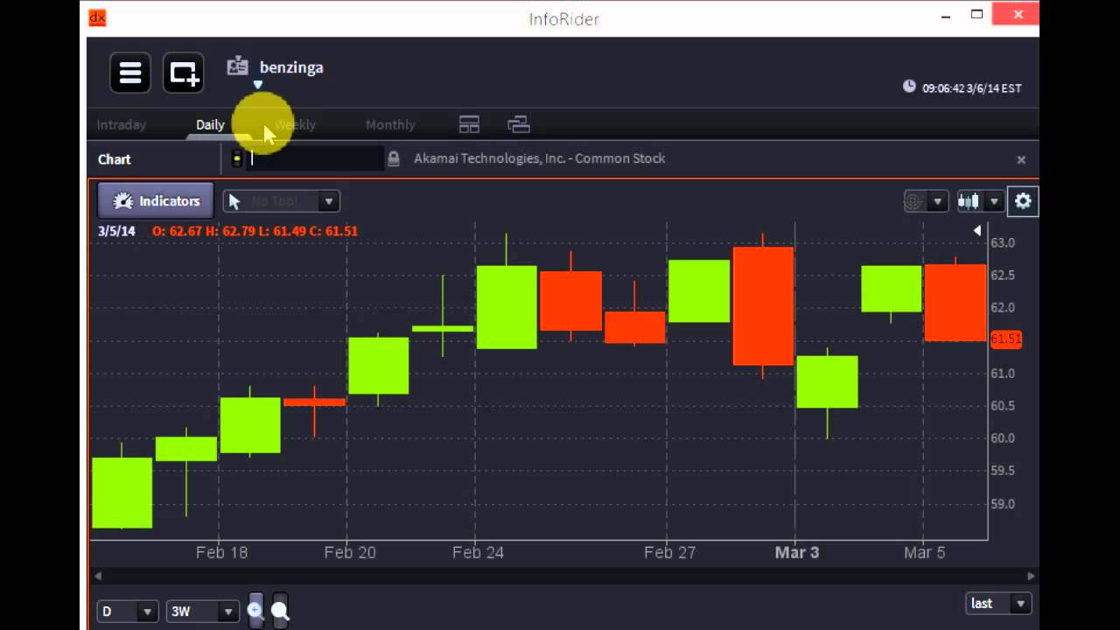
Task: Click the crosshair target icon
Action: 913,201
